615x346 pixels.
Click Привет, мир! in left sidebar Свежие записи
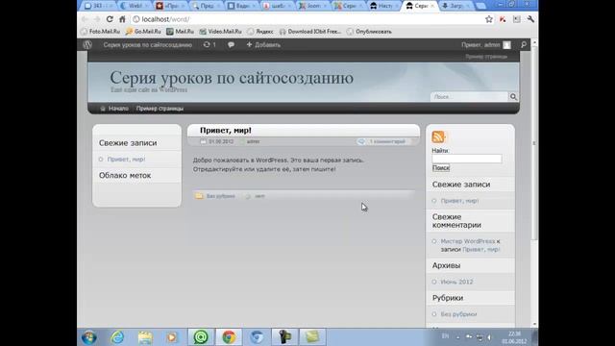pyautogui.click(x=126, y=160)
